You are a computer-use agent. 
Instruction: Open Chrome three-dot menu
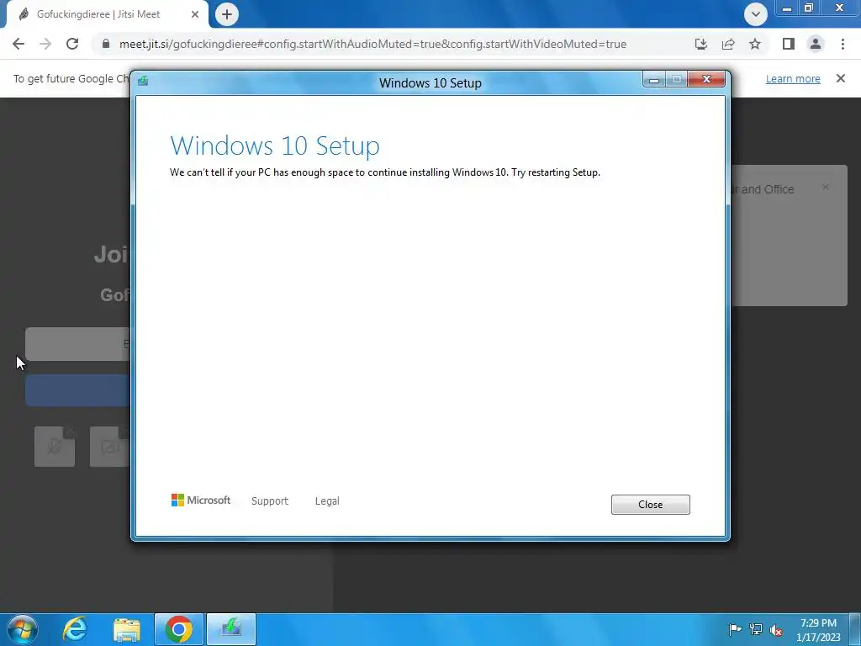(843, 44)
